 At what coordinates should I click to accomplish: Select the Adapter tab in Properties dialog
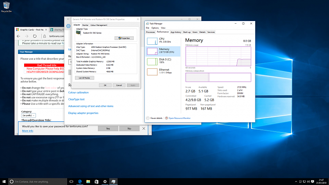[77, 25]
